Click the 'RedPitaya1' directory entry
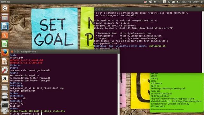Viewport: 204px width, 115px height. [17, 86]
